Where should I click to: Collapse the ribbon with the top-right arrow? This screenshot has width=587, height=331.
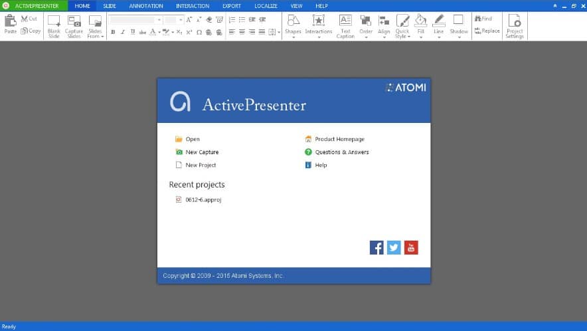pos(555,6)
